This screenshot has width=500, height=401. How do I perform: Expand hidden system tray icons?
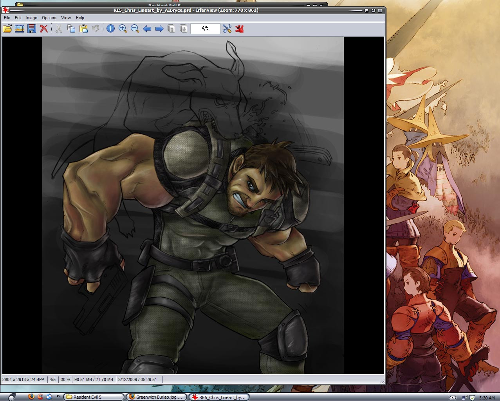[453, 397]
